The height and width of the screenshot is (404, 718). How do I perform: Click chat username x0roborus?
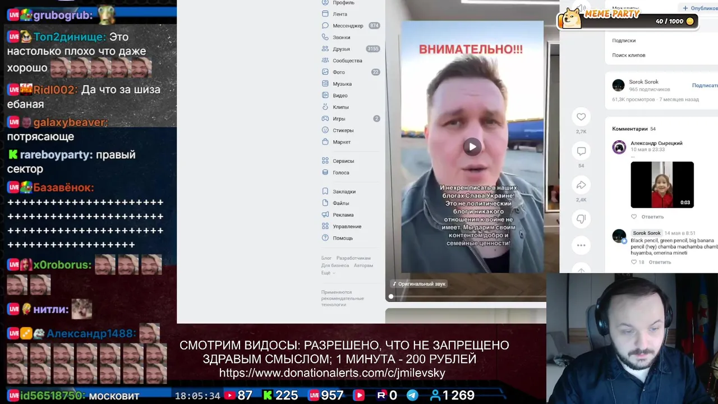coord(62,265)
